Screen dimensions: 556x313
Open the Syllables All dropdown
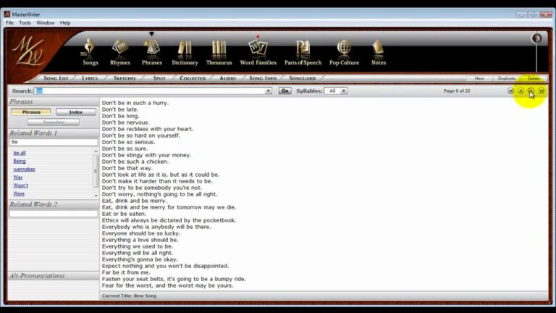(x=336, y=91)
